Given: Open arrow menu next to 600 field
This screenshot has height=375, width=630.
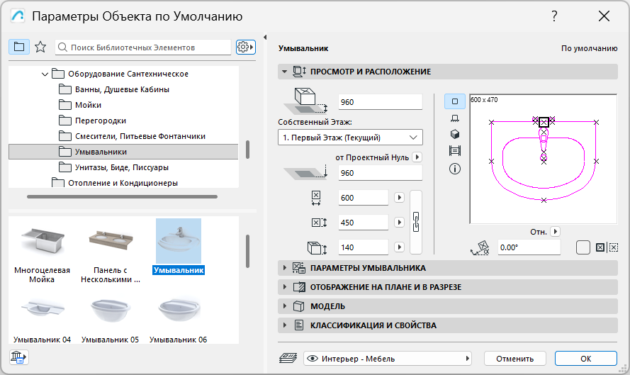Looking at the screenshot, I should tap(400, 198).
